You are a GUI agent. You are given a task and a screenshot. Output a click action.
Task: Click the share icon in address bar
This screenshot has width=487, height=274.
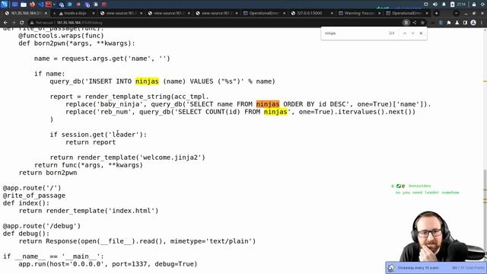coord(414,23)
